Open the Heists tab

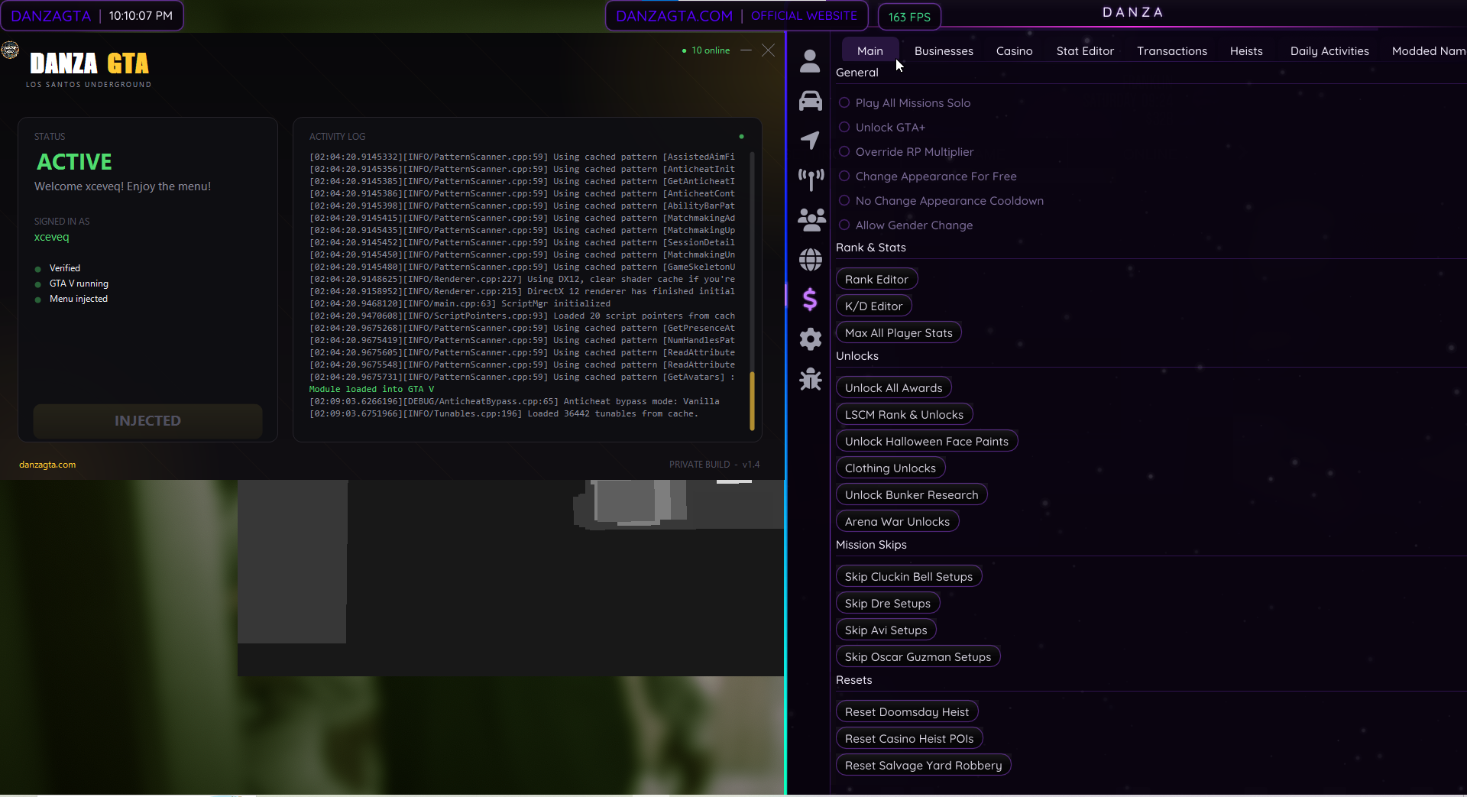click(x=1246, y=51)
